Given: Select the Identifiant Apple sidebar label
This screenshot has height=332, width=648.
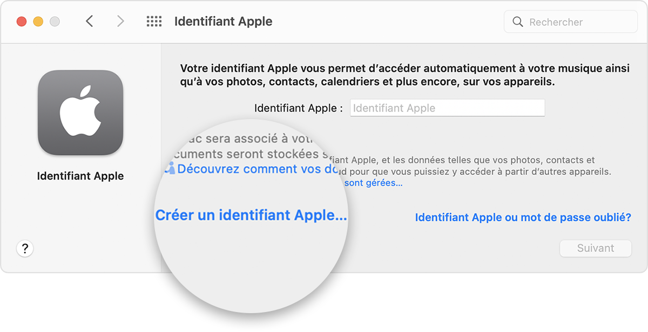Looking at the screenshot, I should [x=80, y=176].
